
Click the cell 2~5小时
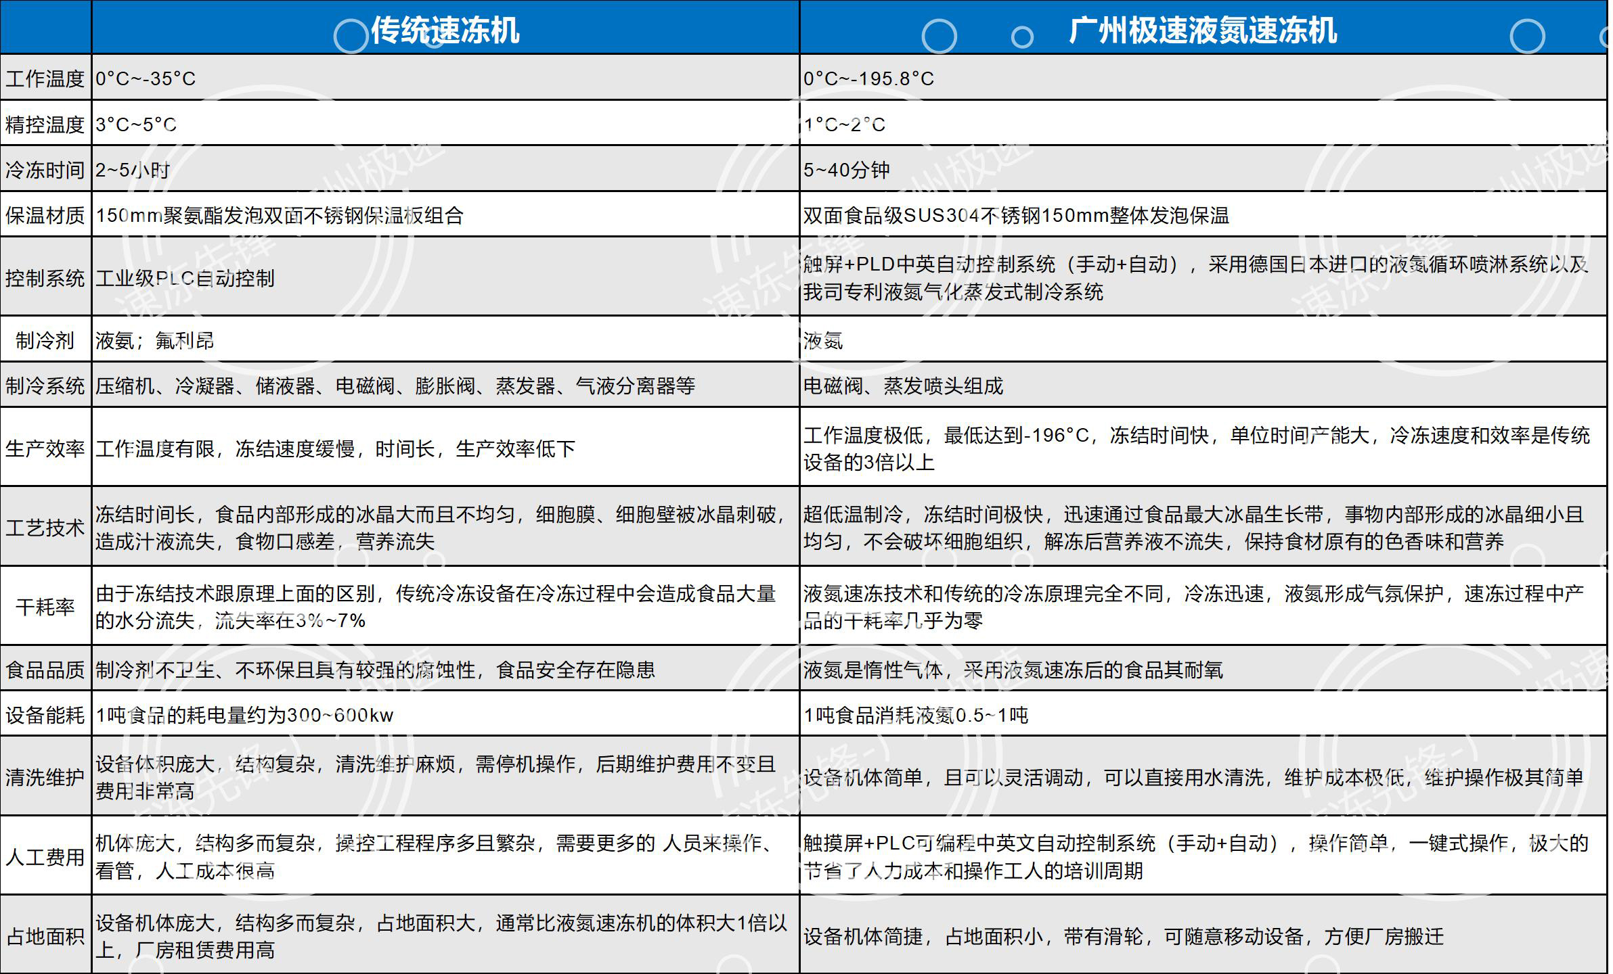click(445, 168)
